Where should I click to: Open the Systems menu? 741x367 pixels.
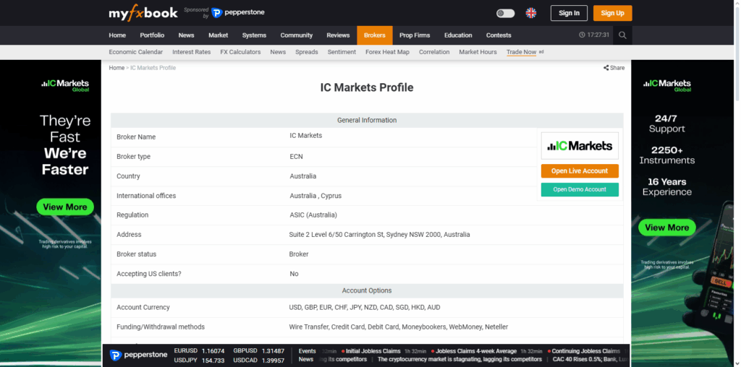[x=254, y=35]
